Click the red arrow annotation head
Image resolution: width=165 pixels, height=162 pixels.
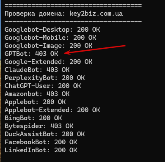point(66,53)
